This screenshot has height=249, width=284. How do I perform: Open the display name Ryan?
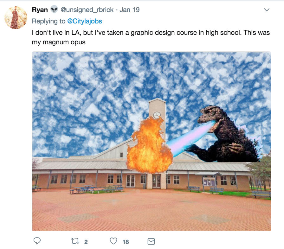(x=40, y=10)
